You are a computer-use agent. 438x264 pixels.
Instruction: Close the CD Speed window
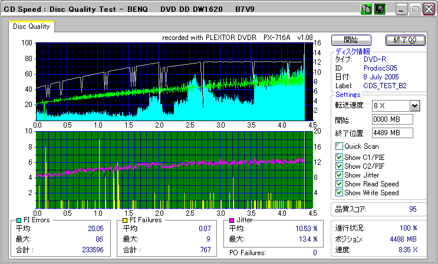[x=428, y=9]
